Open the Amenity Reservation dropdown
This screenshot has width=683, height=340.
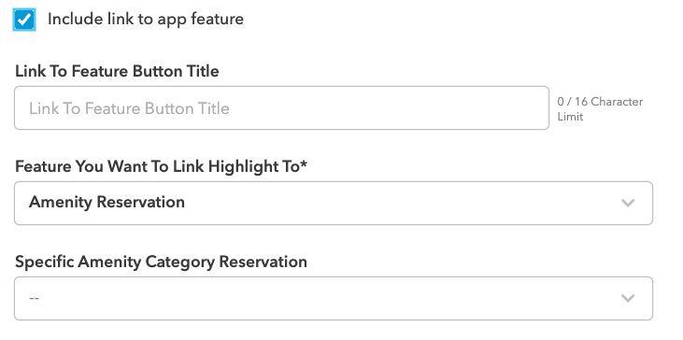coord(334,203)
